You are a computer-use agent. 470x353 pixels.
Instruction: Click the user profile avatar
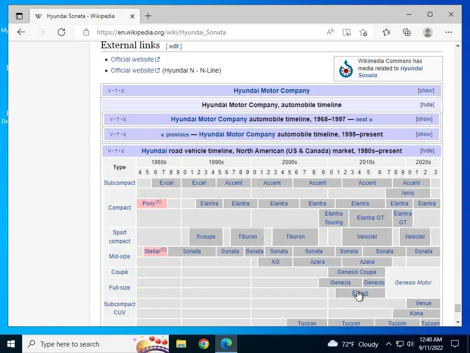coord(428,32)
